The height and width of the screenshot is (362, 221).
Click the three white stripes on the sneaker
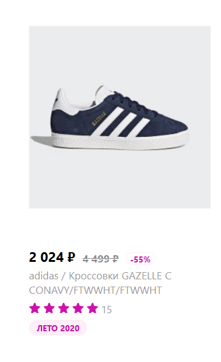click(x=120, y=122)
